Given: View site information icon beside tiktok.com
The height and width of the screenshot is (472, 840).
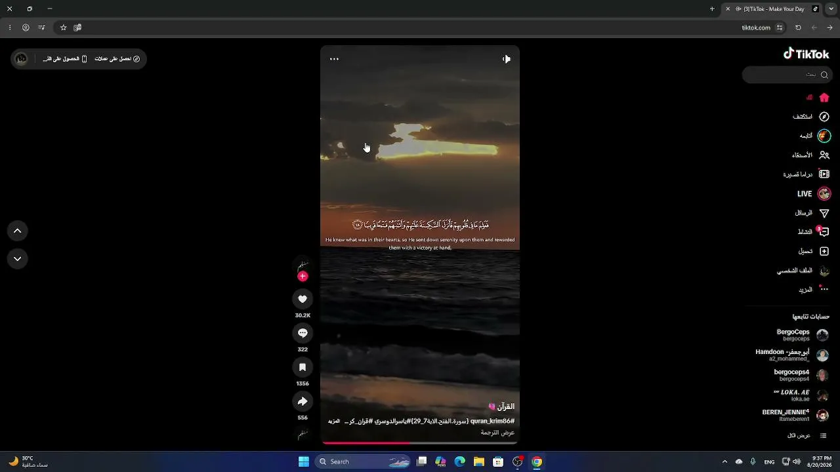Looking at the screenshot, I should tap(780, 28).
